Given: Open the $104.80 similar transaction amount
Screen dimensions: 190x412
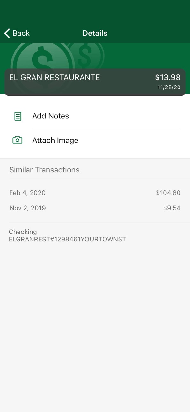Looking at the screenshot, I should (168, 193).
